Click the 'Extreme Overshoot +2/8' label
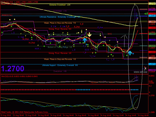This screenshot has height=117, width=156. click(x=60, y=5)
